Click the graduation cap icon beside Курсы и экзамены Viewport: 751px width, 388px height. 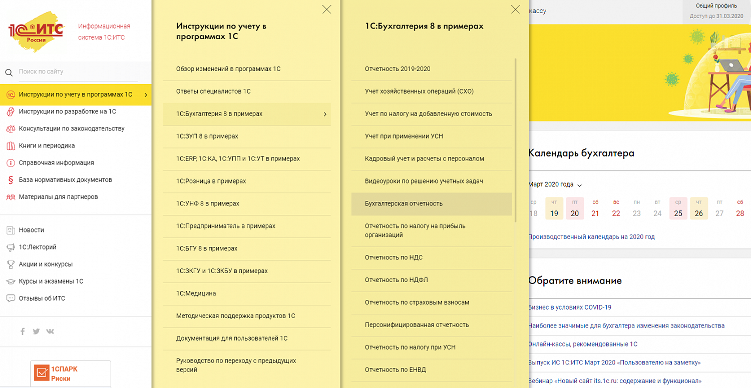point(10,281)
